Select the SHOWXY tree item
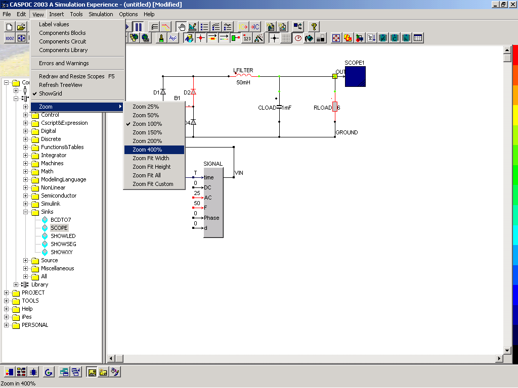 click(61, 253)
